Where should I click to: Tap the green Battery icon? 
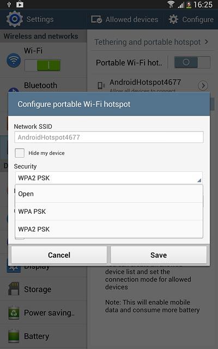tap(14, 336)
